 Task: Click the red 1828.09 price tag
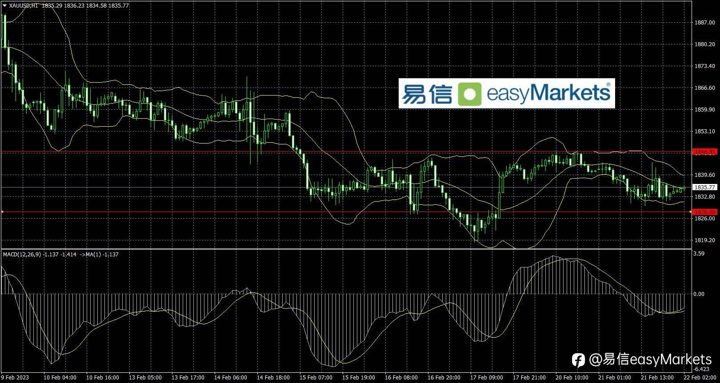coord(704,212)
